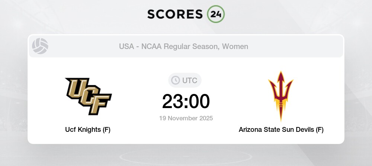Open Arizona State Sun Devils (F) team name
372x166 pixels.
click(281, 130)
